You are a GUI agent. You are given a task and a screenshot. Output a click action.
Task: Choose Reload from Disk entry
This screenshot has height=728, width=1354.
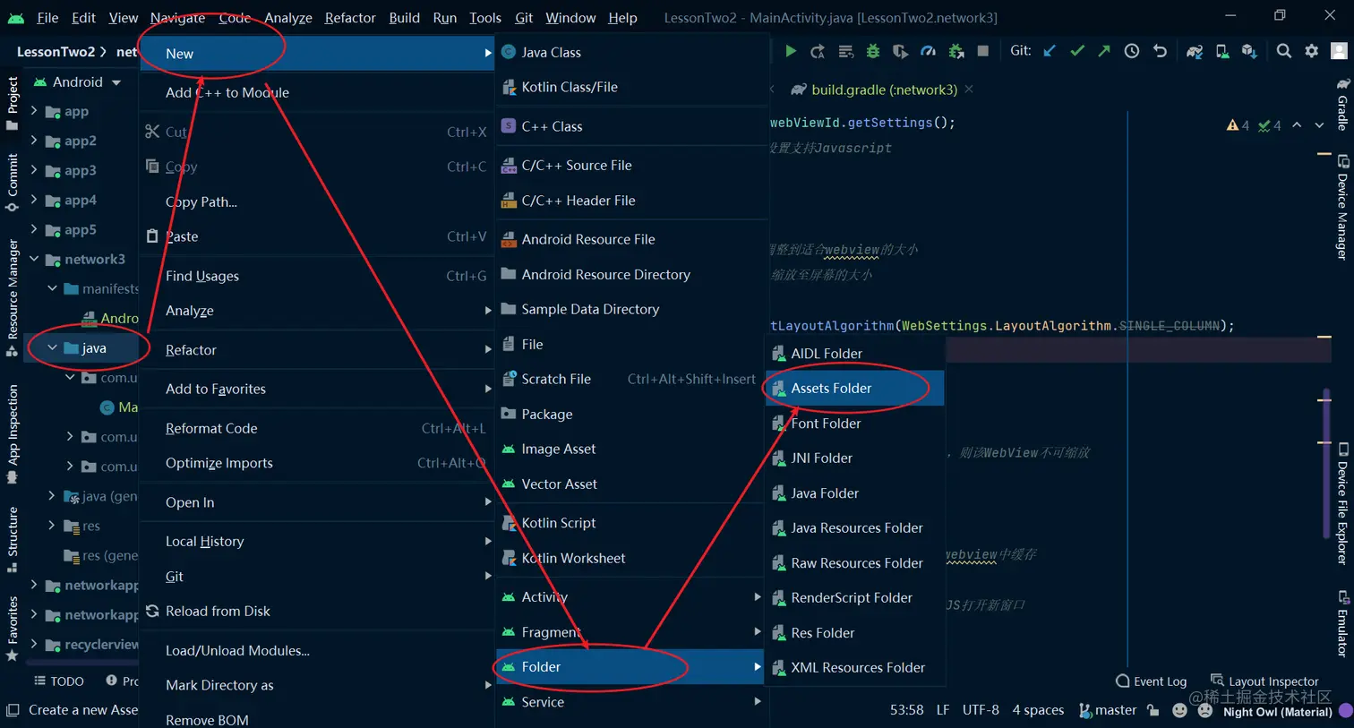coord(317,611)
